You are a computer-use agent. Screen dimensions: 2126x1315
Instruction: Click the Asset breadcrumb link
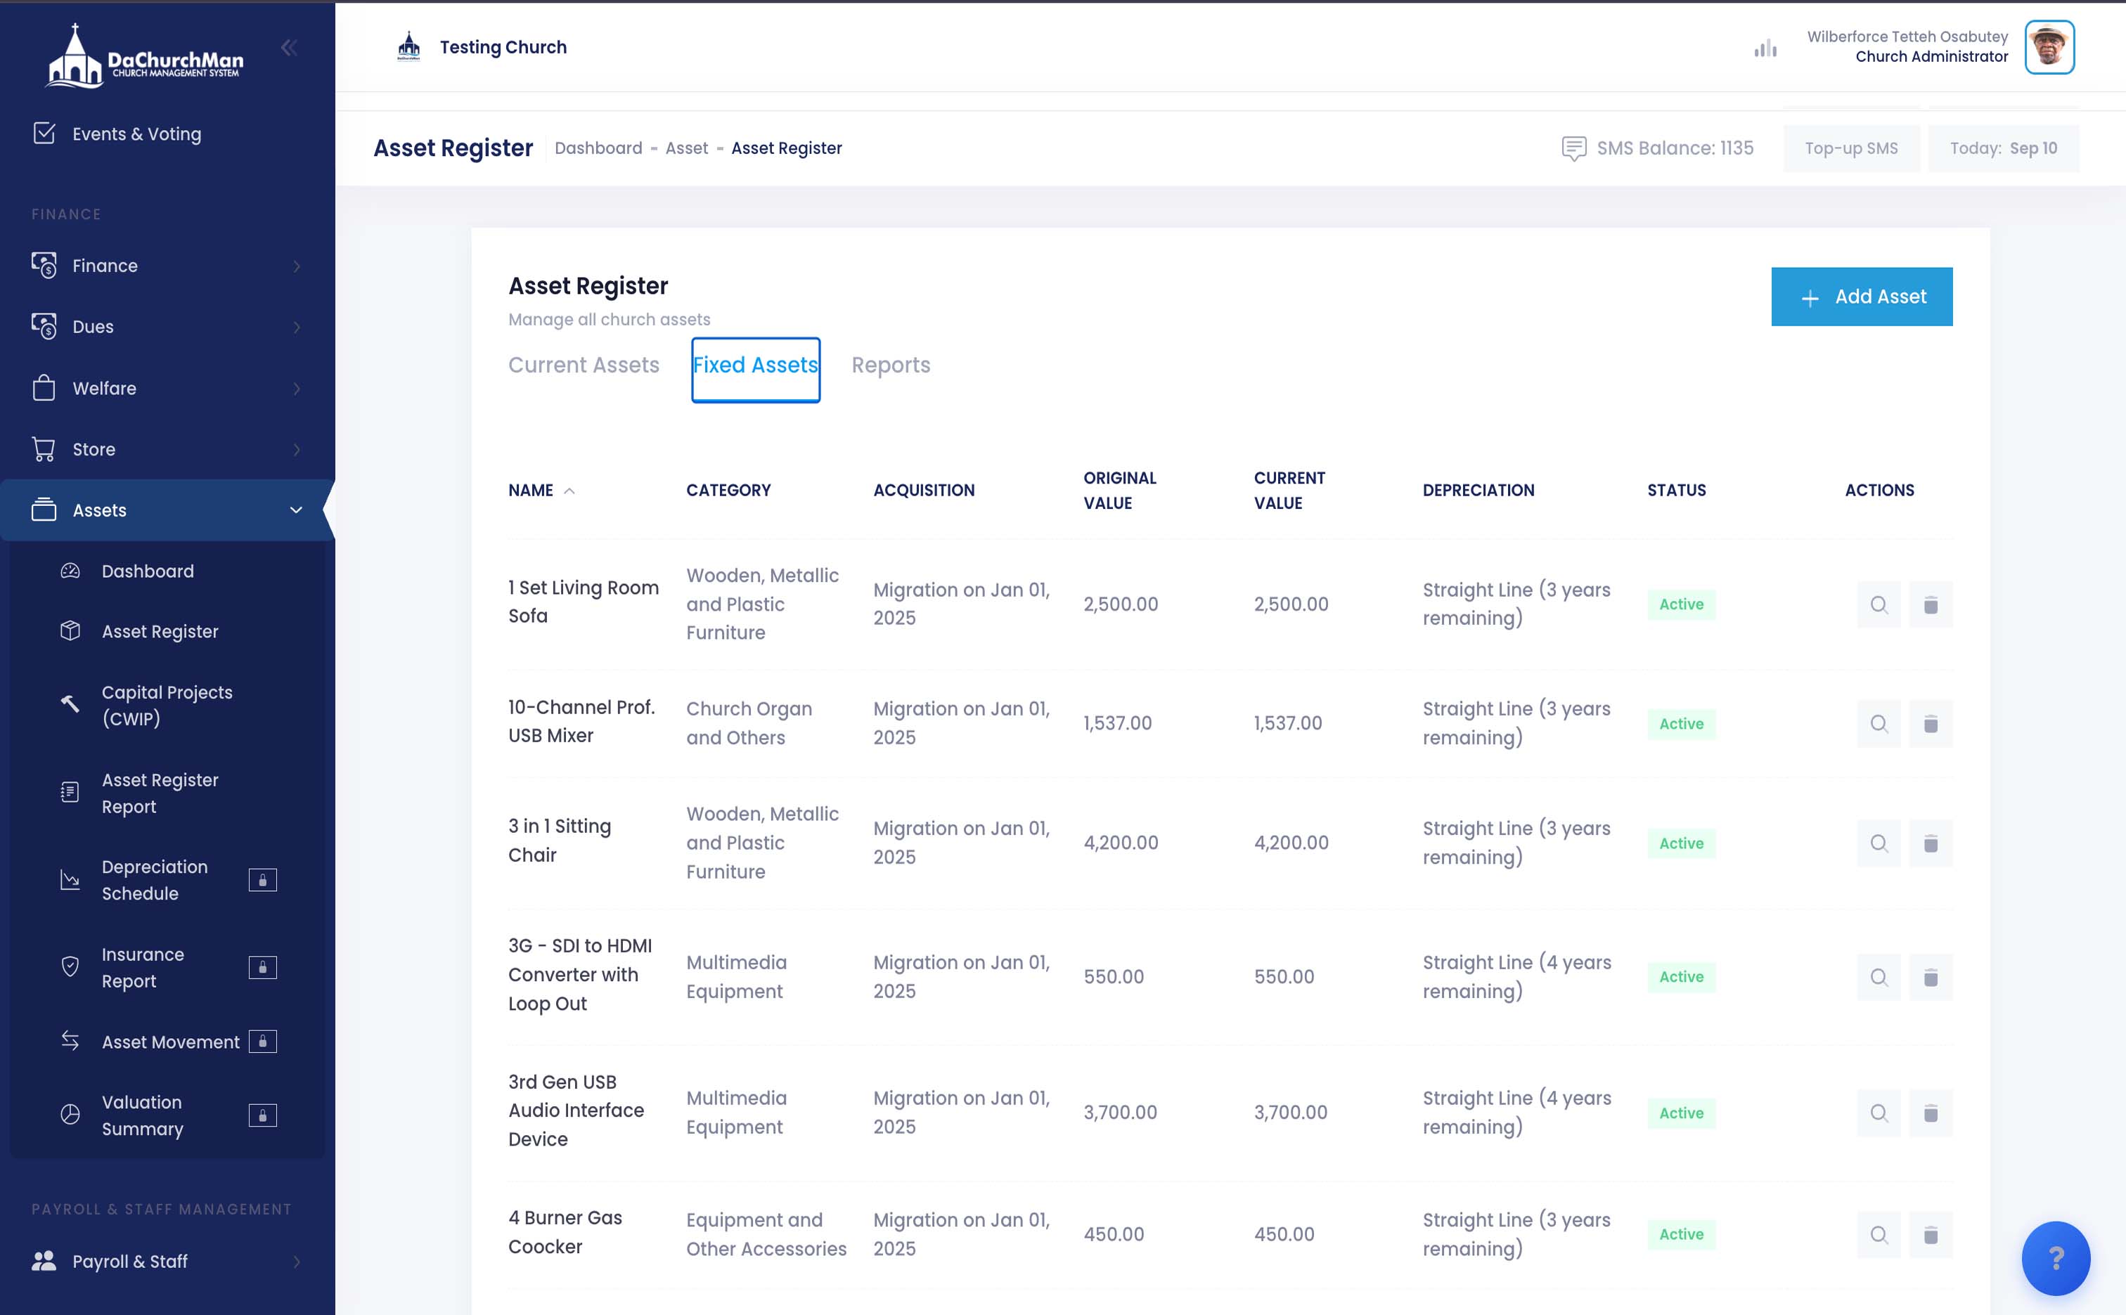pyautogui.click(x=686, y=149)
